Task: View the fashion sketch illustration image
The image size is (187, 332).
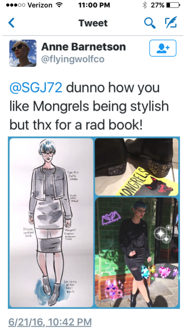Action: (x=51, y=222)
